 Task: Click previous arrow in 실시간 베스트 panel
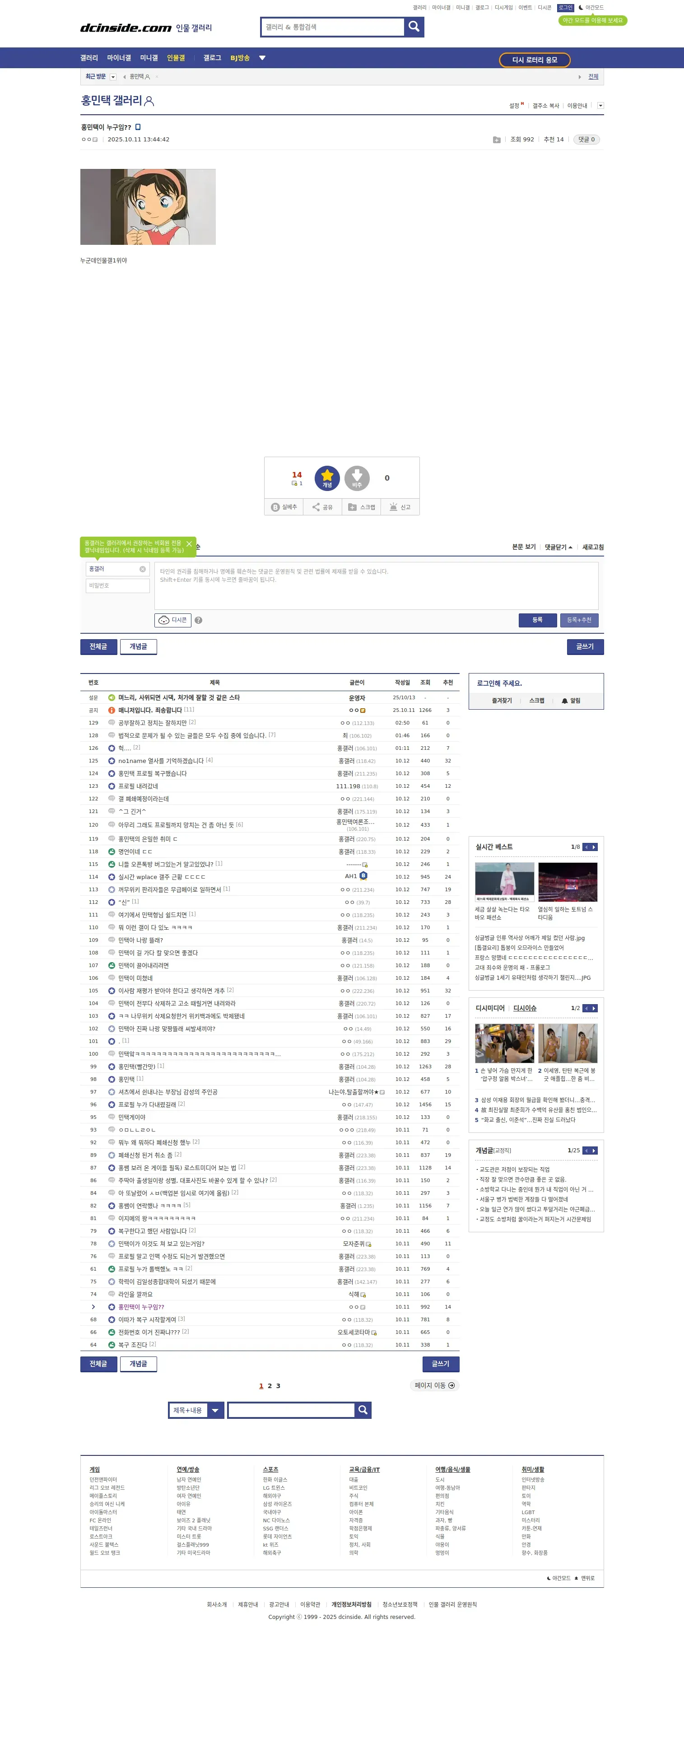click(587, 847)
